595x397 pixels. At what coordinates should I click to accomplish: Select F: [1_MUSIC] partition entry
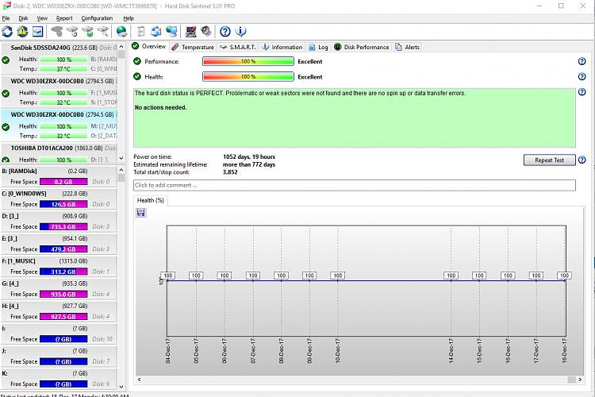(59, 266)
